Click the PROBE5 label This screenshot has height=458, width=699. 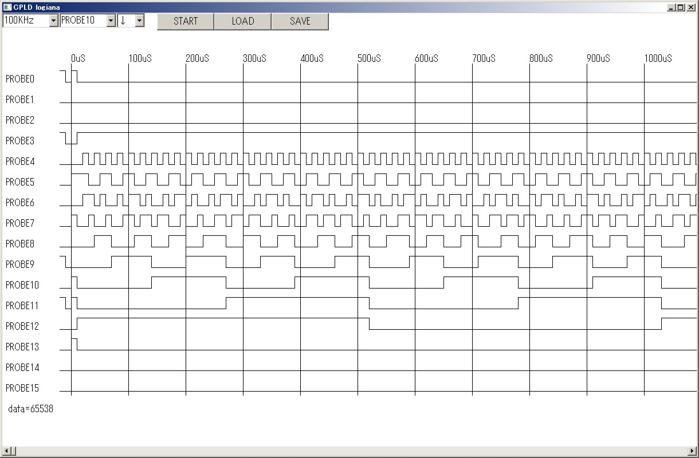point(20,182)
